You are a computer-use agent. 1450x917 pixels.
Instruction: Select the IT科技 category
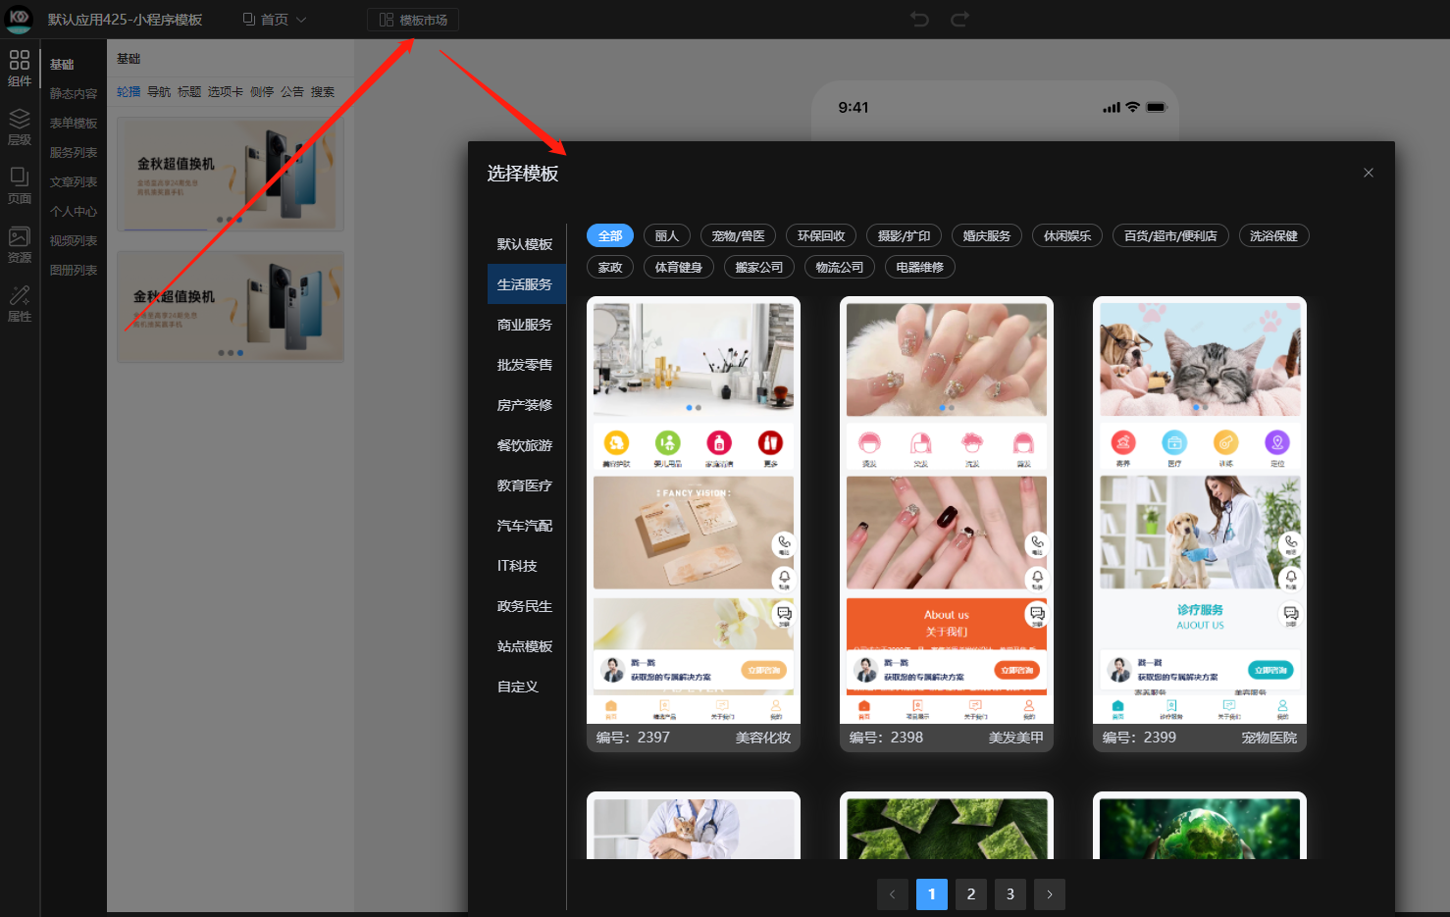526,566
